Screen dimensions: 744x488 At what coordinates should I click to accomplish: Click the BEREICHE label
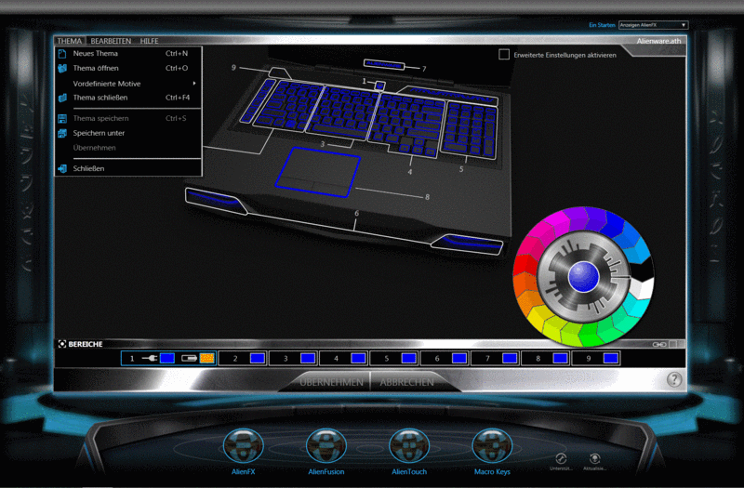86,344
